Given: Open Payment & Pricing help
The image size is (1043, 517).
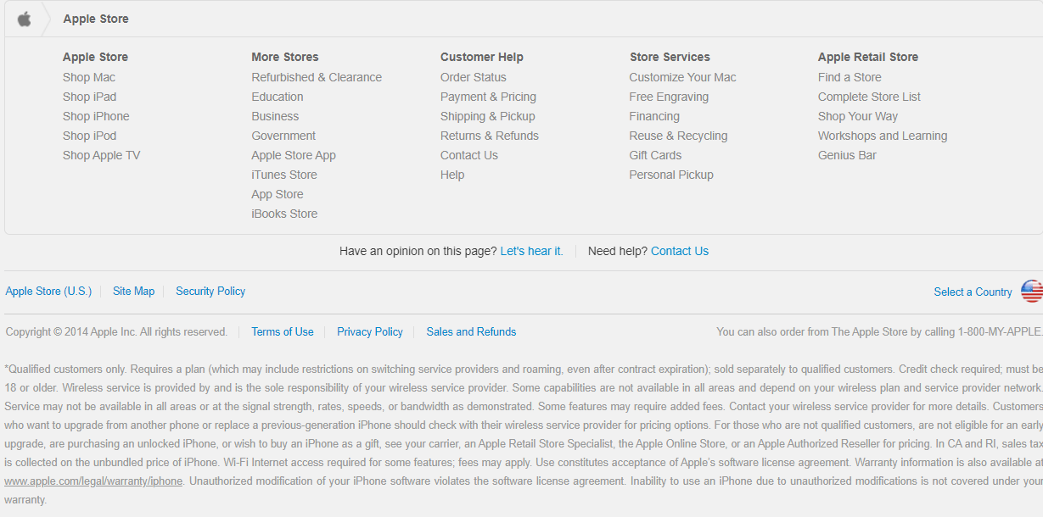Looking at the screenshot, I should (x=488, y=97).
